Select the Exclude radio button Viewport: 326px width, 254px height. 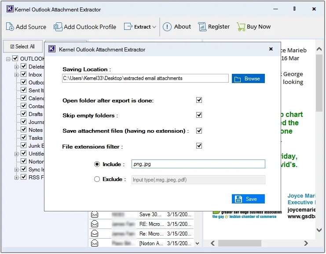(97, 179)
